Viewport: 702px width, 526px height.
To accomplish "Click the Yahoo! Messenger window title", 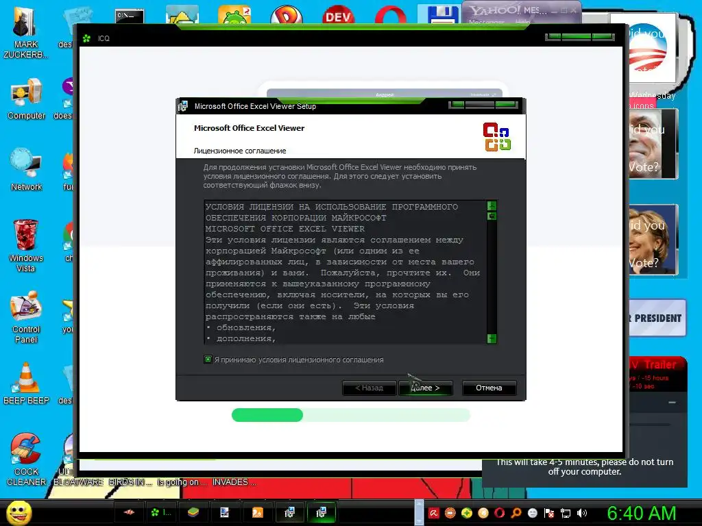I will (507, 10).
